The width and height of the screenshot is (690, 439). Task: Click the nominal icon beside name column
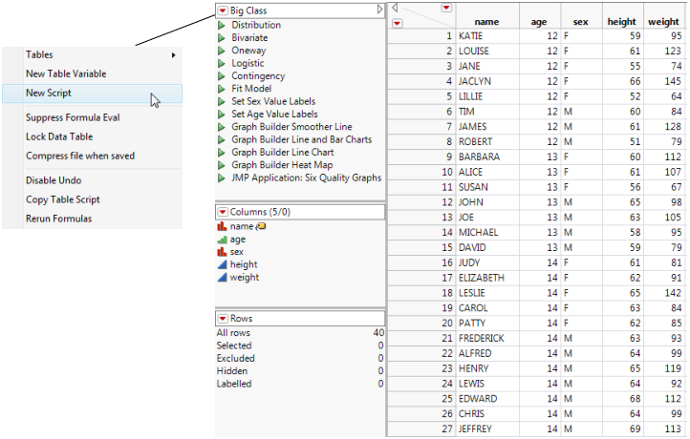[x=222, y=226]
